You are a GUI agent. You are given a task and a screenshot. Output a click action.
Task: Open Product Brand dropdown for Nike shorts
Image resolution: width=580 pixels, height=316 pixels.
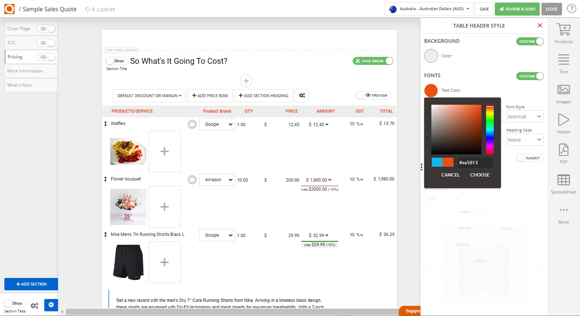(x=217, y=235)
